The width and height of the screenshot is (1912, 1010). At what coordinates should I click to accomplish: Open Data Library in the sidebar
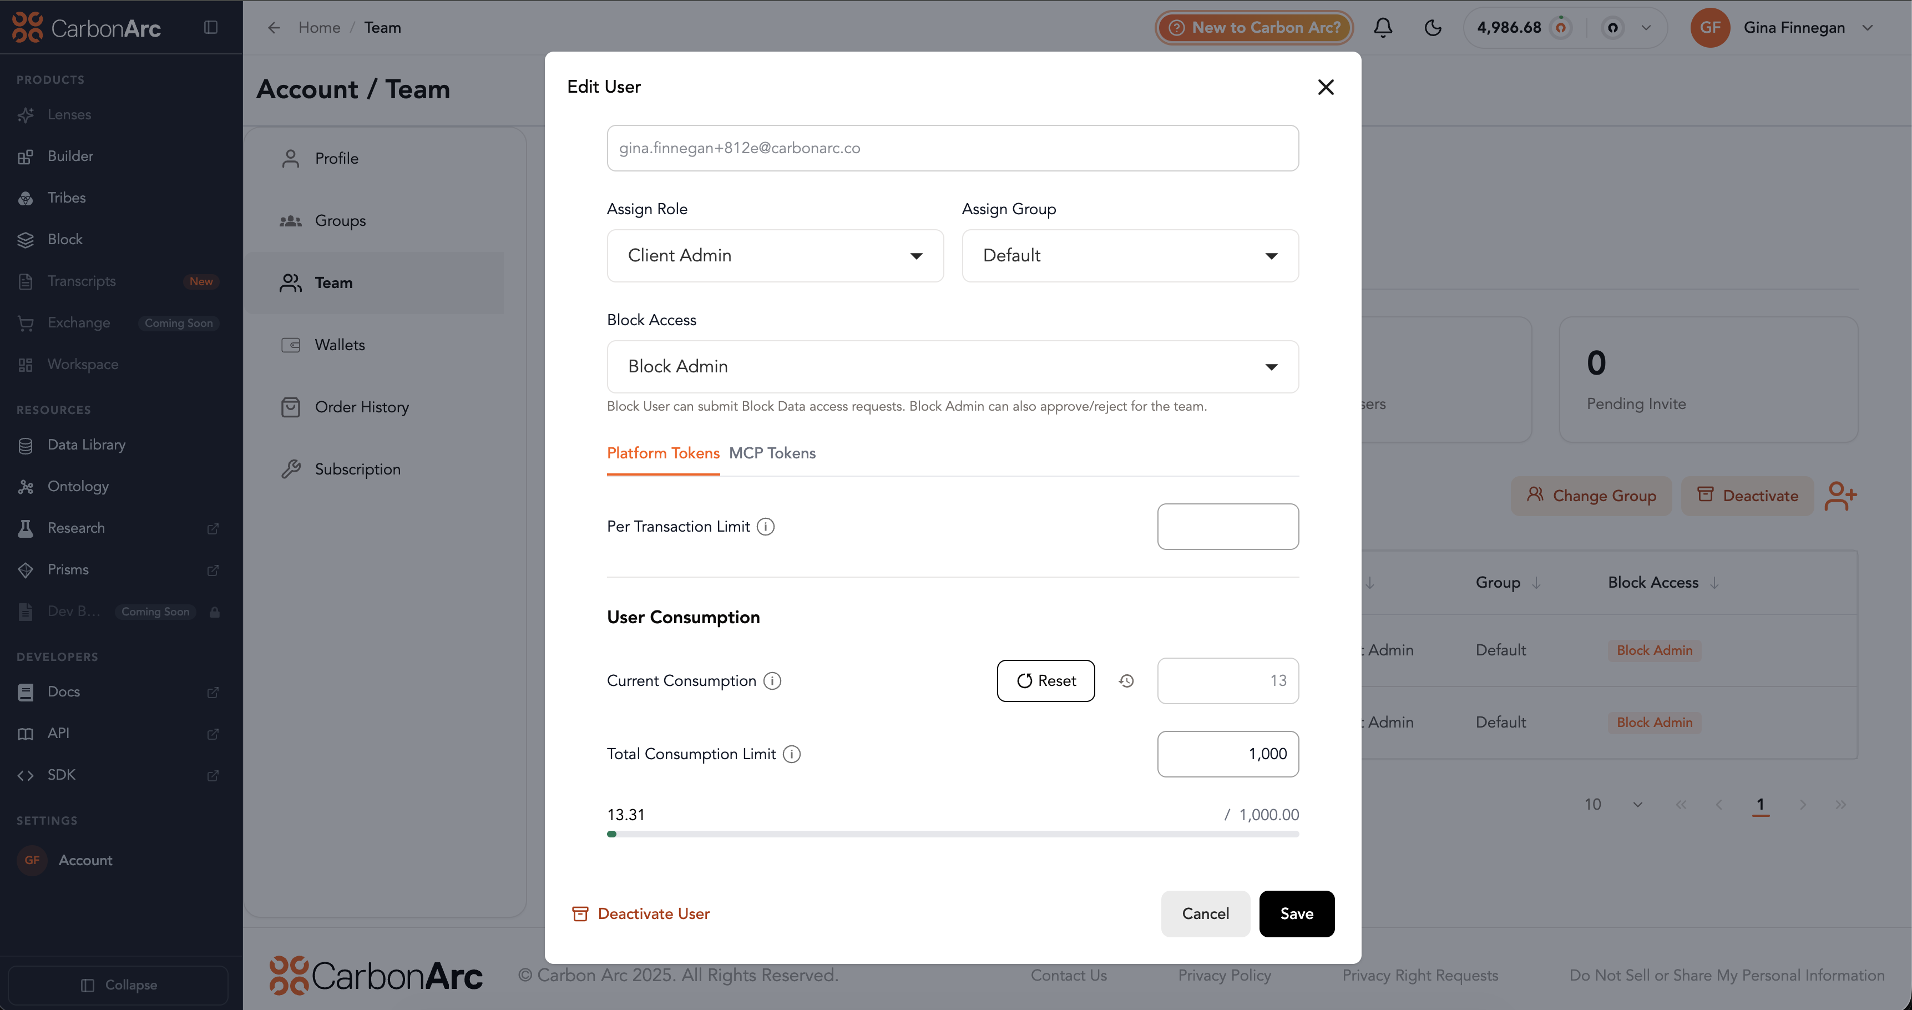coord(86,445)
